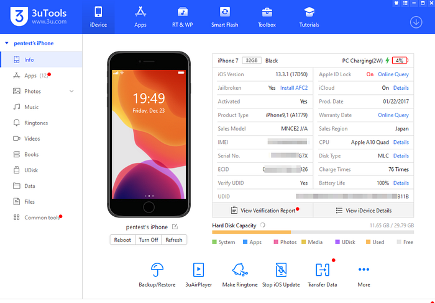Click the pink Photos legend swatch
435x303 pixels.
coord(276,242)
